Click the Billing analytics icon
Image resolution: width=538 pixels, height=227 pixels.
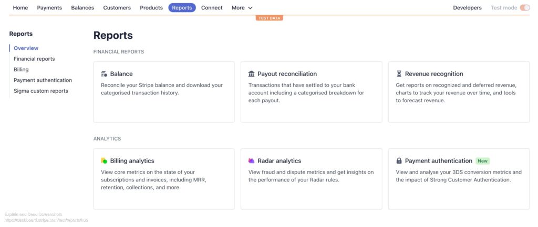click(104, 161)
